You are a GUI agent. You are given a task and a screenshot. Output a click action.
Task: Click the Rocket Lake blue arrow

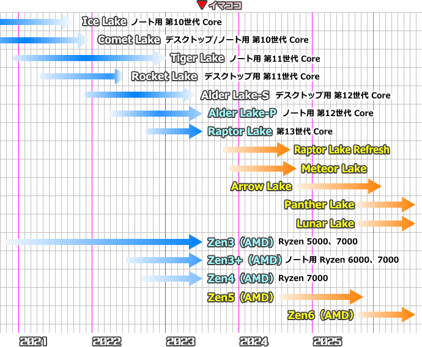pyautogui.click(x=81, y=76)
